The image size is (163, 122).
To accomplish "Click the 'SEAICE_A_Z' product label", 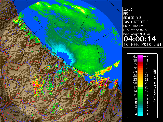I will click(132, 18).
